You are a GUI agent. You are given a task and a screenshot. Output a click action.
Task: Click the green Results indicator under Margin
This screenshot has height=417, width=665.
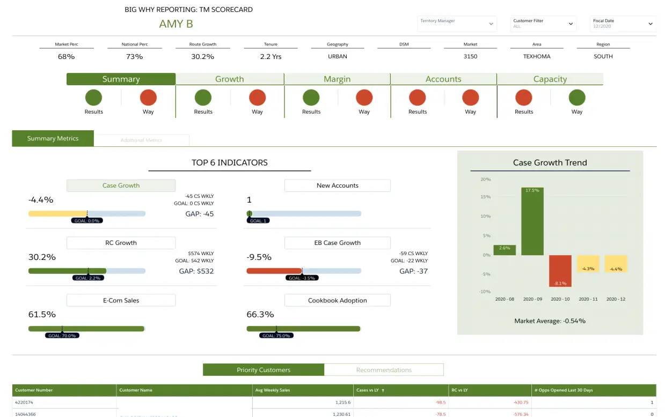(x=311, y=99)
